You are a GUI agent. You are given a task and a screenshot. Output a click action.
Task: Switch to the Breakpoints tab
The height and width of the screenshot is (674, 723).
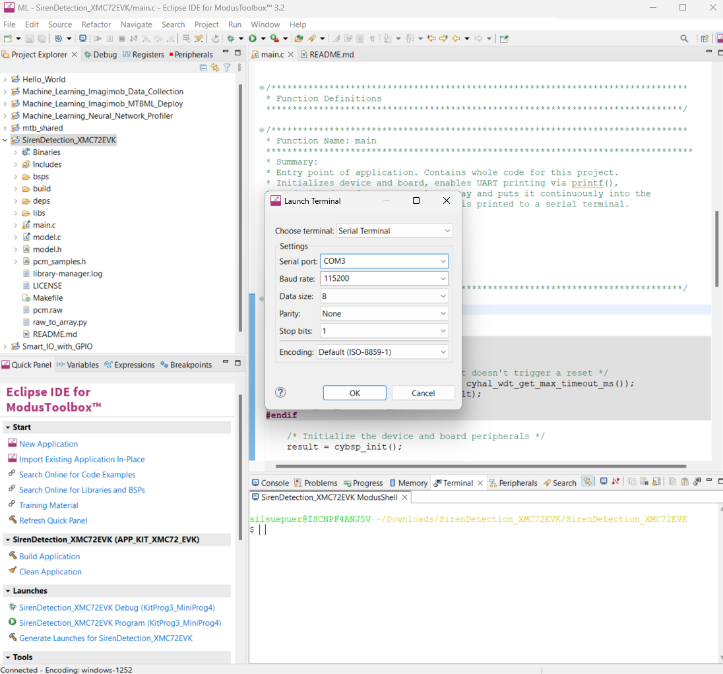[x=186, y=365]
